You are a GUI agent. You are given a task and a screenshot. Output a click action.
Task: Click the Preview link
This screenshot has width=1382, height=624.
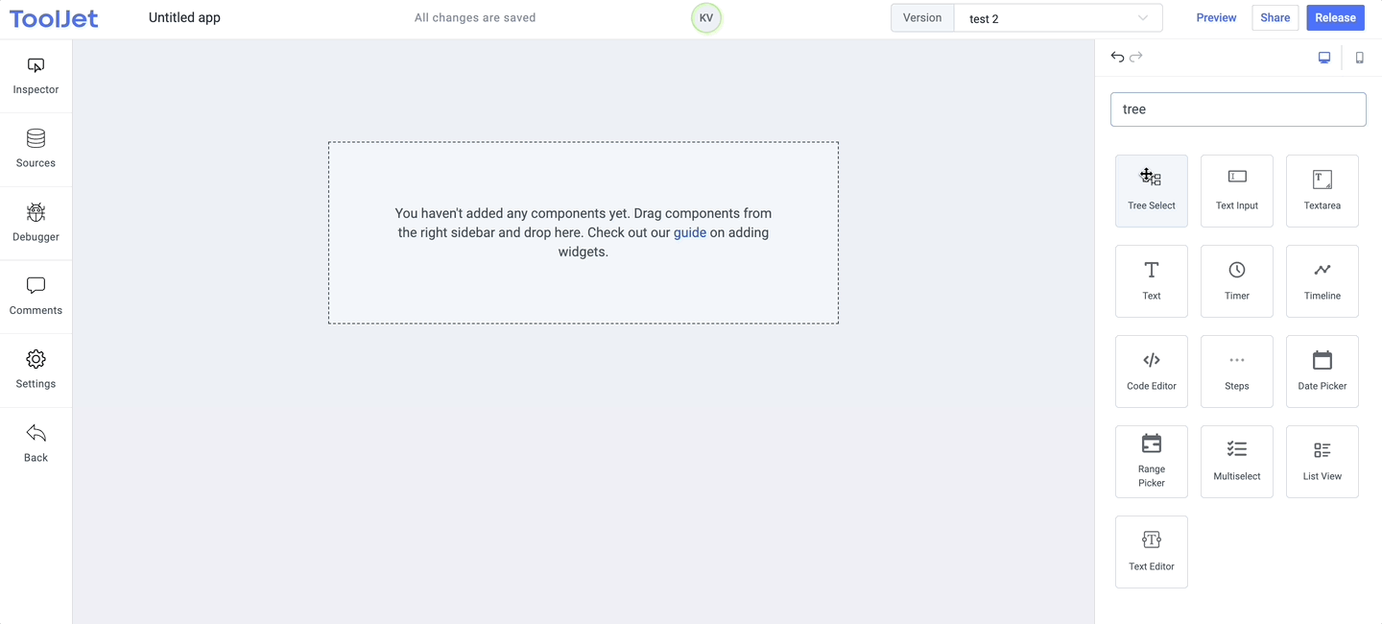pos(1216,18)
